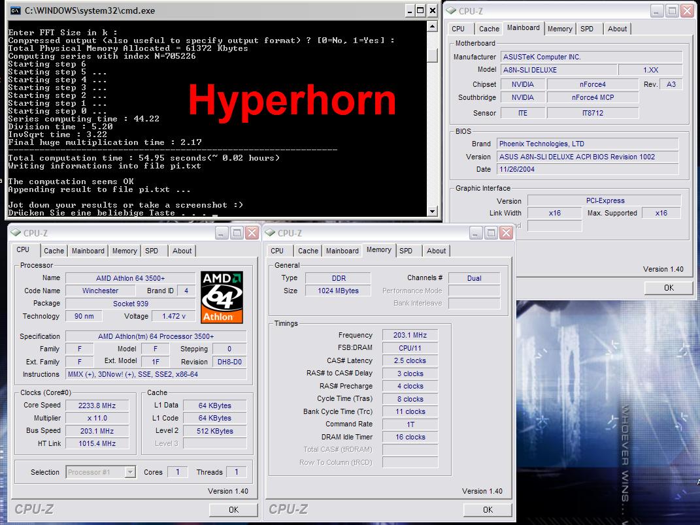Click the Revision DH8-D0 value
Screen dimensions: 700x525
(229, 362)
